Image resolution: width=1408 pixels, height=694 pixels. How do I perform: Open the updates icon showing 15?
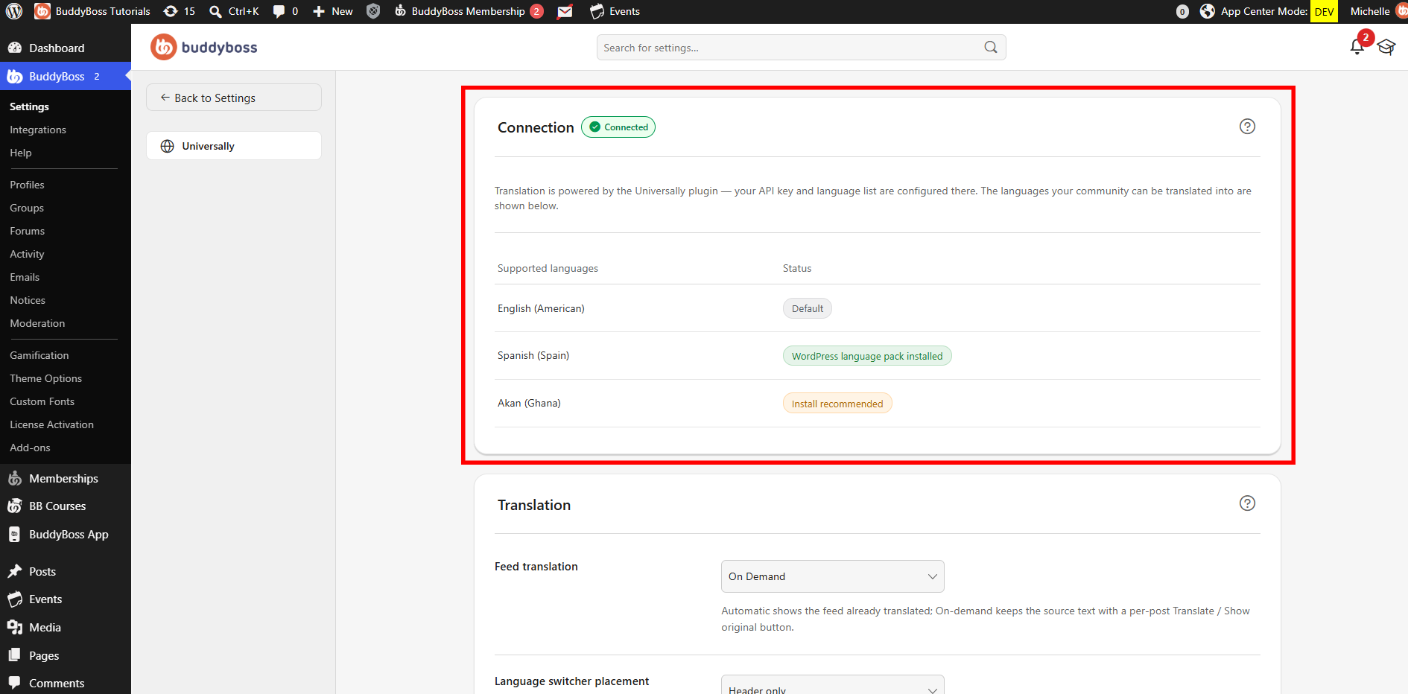pyautogui.click(x=179, y=11)
